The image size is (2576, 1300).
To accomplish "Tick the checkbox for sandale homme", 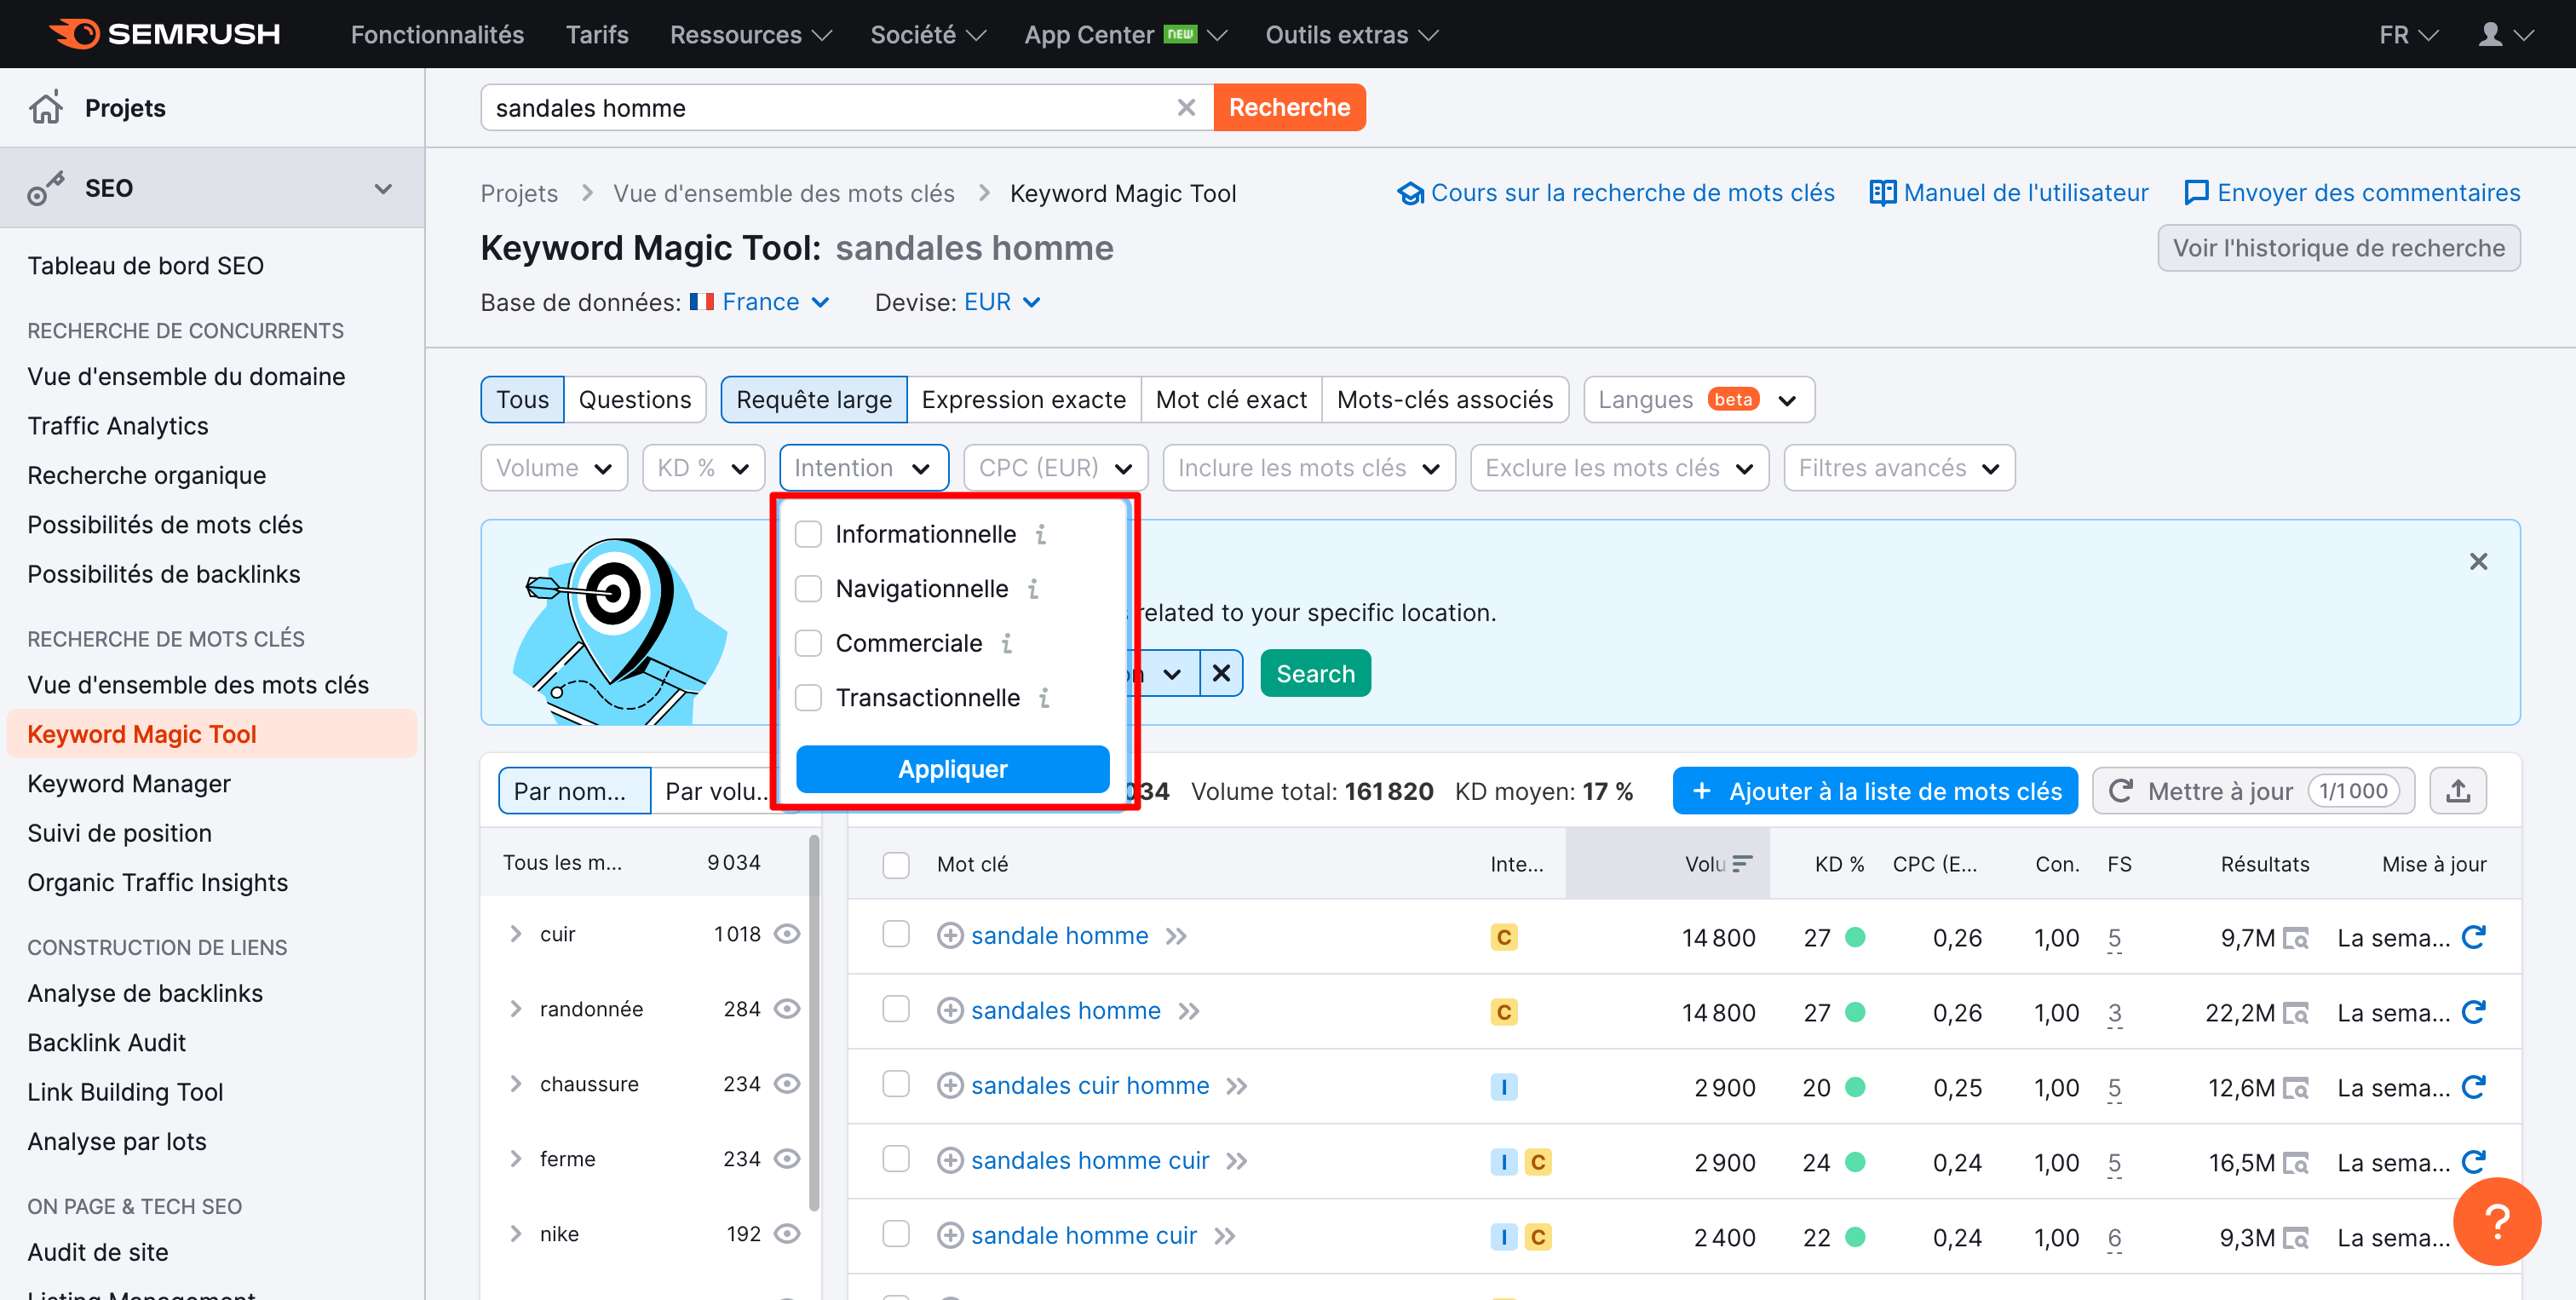I will click(x=896, y=934).
